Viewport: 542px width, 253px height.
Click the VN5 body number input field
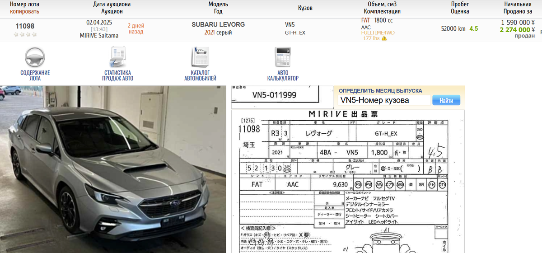(384, 100)
